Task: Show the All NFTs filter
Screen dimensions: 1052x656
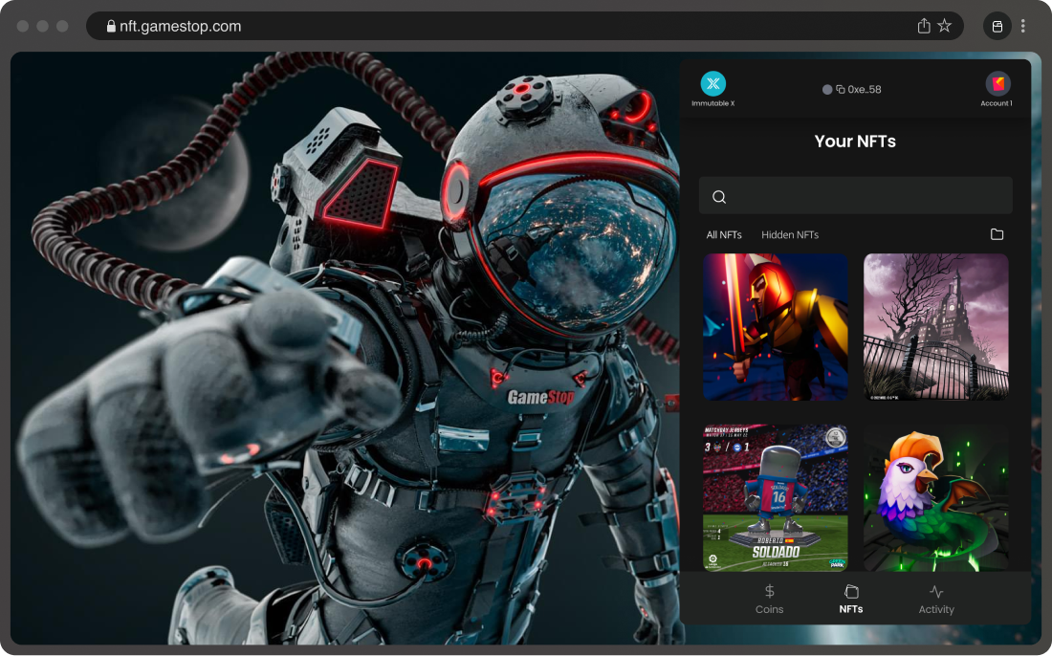Action: 724,235
